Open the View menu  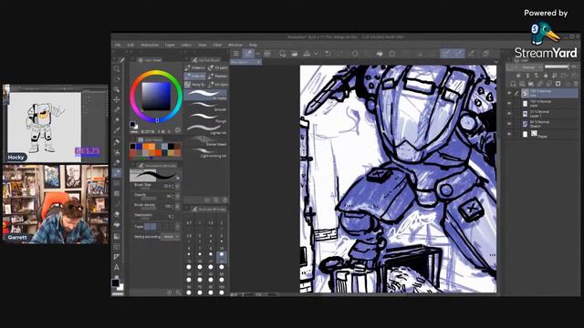(x=203, y=45)
